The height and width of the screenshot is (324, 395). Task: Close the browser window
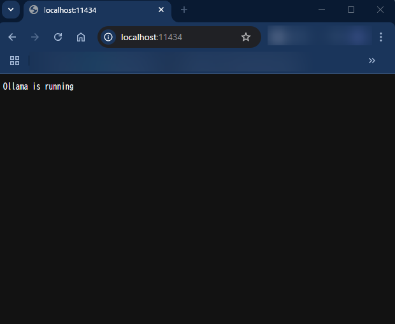[x=380, y=10]
